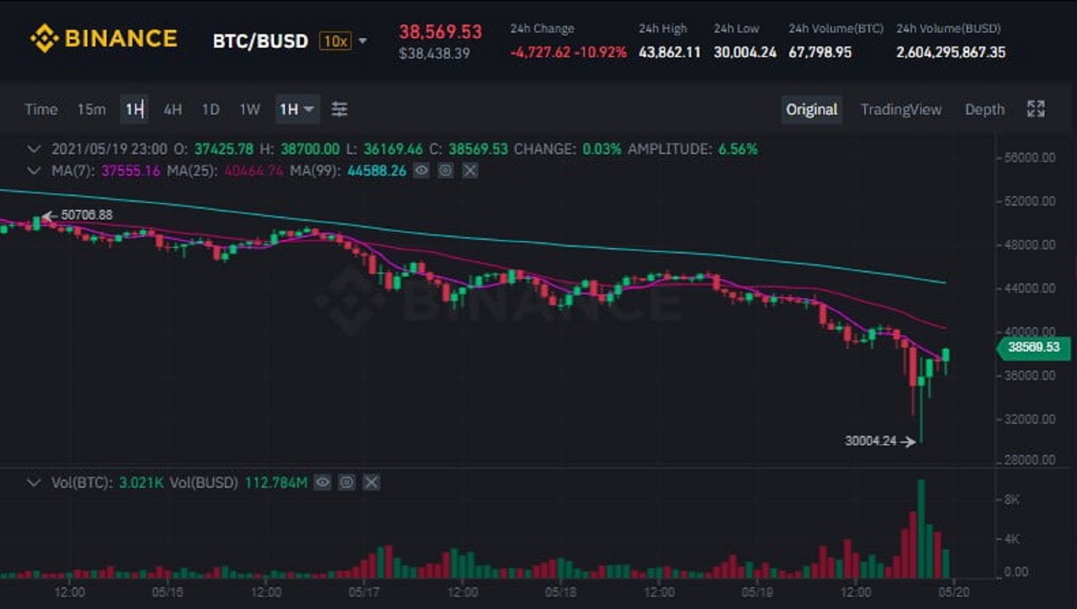Remove the MA indicator with X icon

tap(470, 170)
